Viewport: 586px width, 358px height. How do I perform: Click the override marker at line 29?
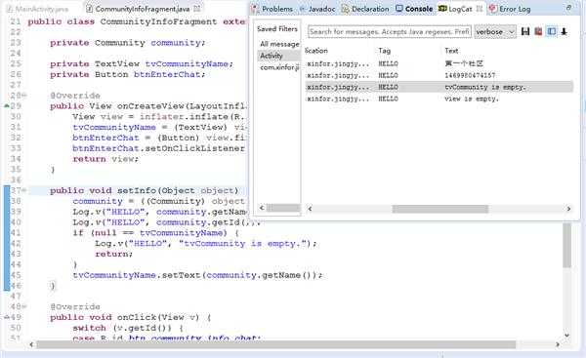pos(7,105)
